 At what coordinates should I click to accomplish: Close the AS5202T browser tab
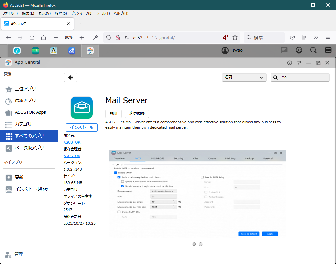click(68, 24)
